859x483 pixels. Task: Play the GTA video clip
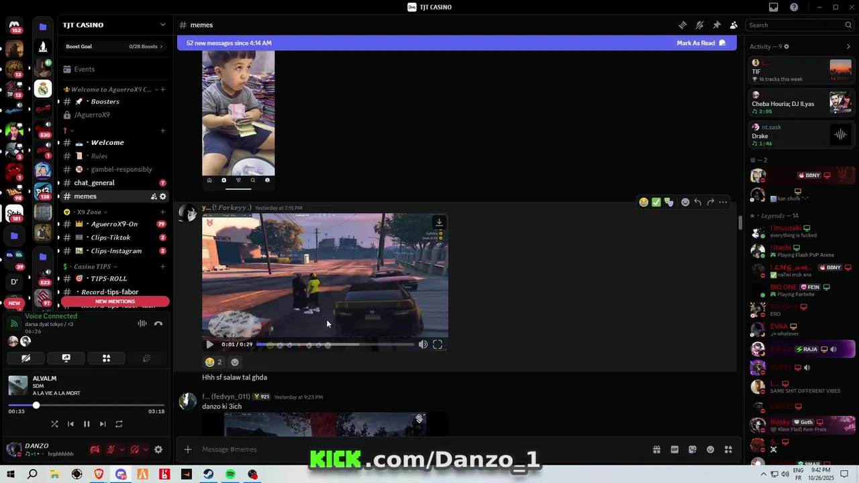(209, 345)
